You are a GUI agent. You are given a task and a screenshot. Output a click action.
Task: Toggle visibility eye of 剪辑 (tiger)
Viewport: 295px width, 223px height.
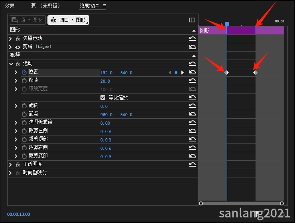coord(18,47)
